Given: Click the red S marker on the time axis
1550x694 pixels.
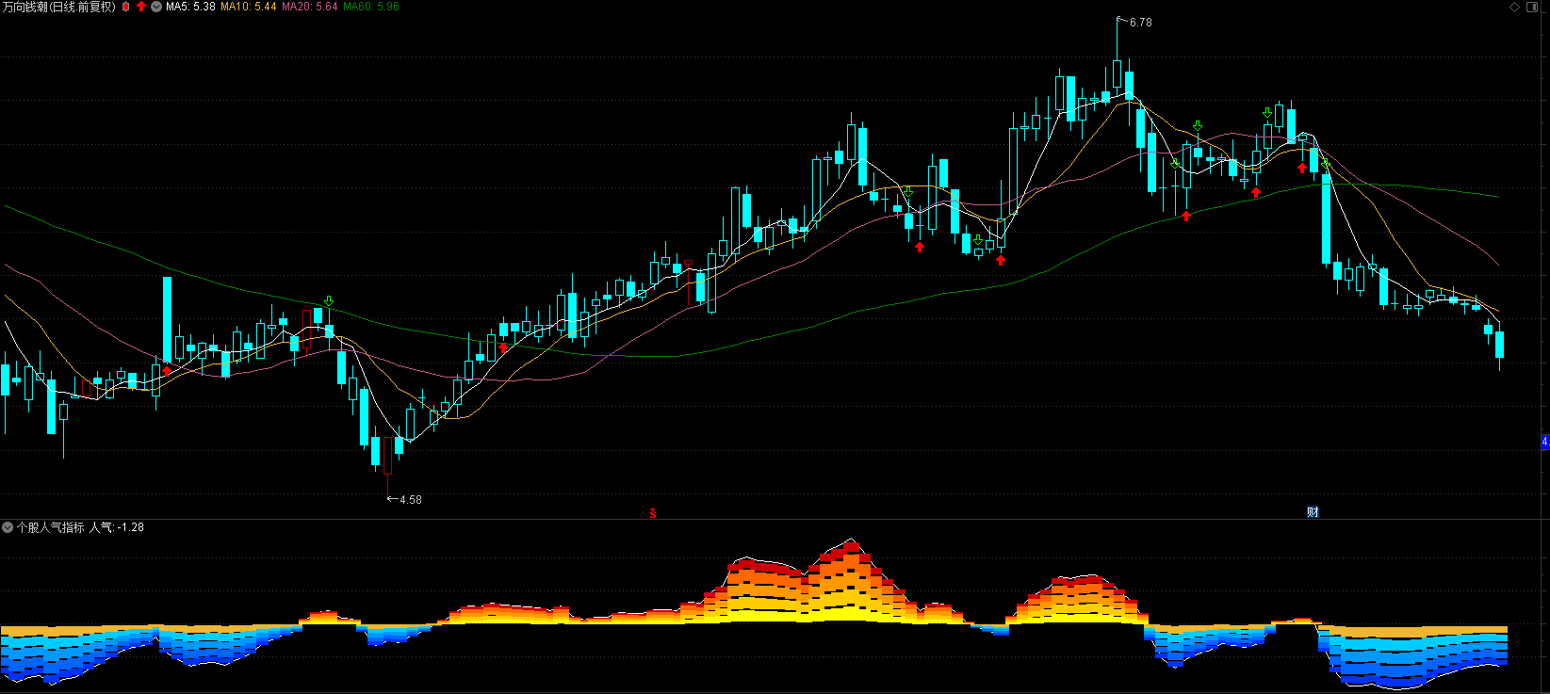Looking at the screenshot, I should (x=652, y=513).
